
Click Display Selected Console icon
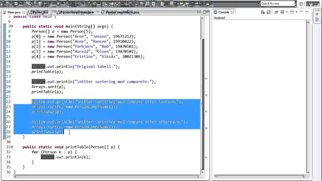pos(282,12)
